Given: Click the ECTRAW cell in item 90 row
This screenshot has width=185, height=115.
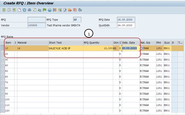Looking at the screenshot, I should [148, 94].
